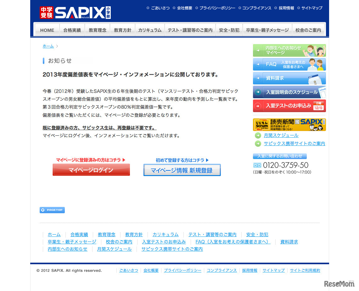Open the 月間スケジュール sidebar link
This screenshot has width=359, height=291.
click(x=281, y=135)
